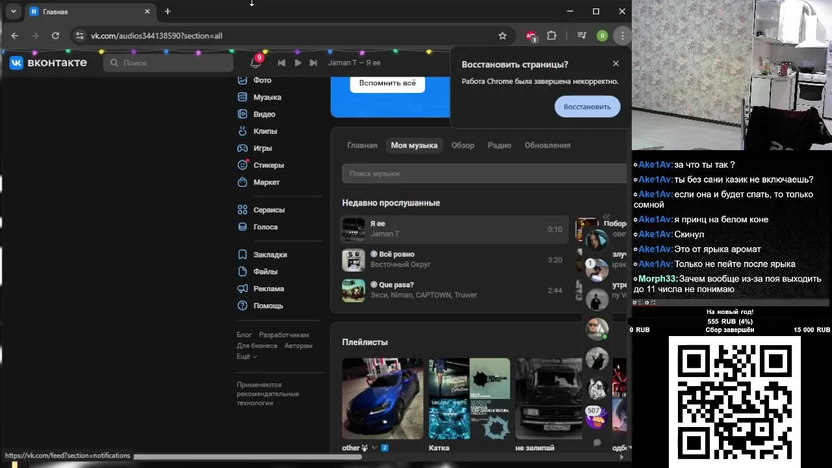
Task: Reload the page
Action: click(x=55, y=36)
